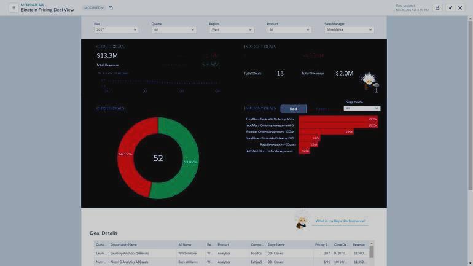Close the dashboard with X icon
The width and height of the screenshot is (473, 266).
(460, 8)
